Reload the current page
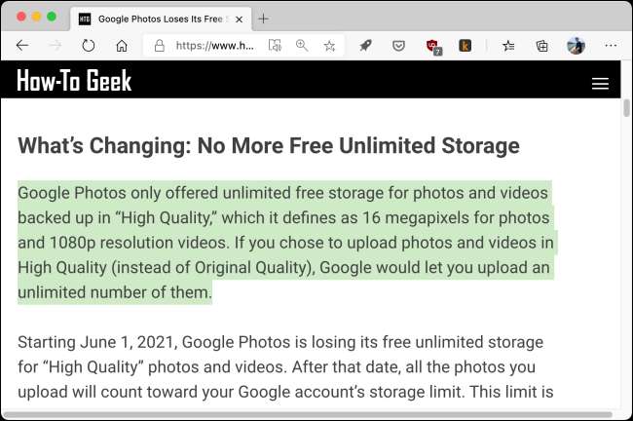 (x=88, y=46)
